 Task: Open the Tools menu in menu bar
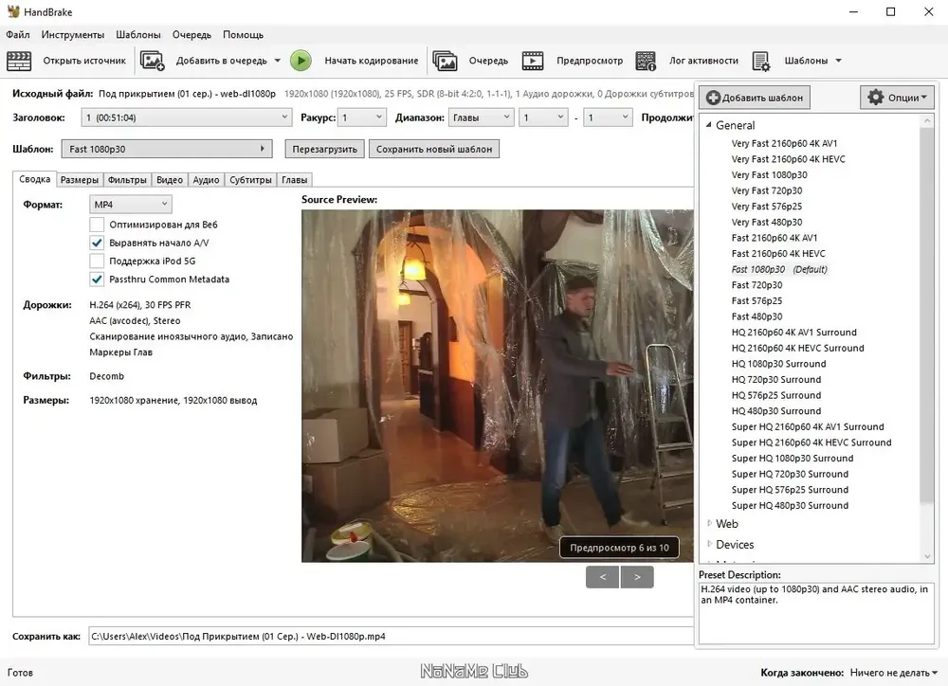(73, 34)
